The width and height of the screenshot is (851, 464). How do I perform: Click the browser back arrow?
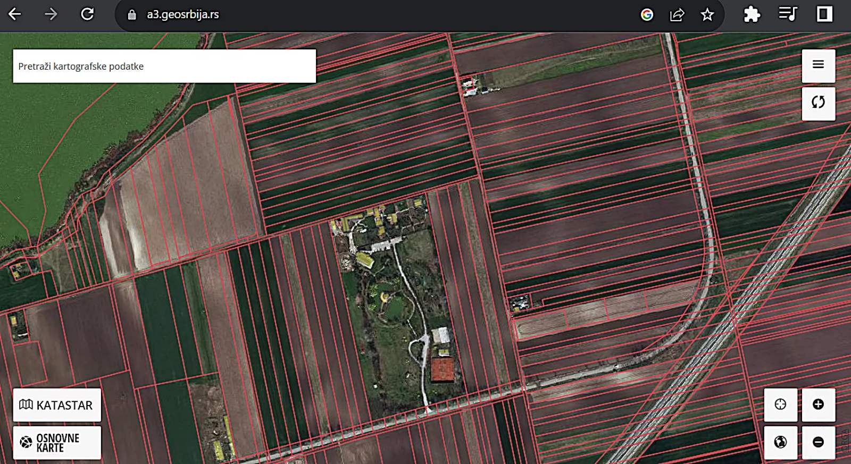[x=15, y=14]
